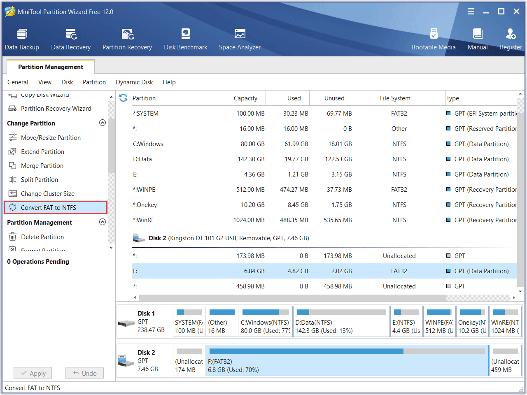
Task: Select the WinRE 1024 MB block on Disk 1
Action: click(506, 321)
